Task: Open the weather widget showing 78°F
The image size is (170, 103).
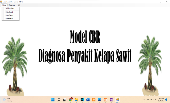Action: [x=7, y=100]
